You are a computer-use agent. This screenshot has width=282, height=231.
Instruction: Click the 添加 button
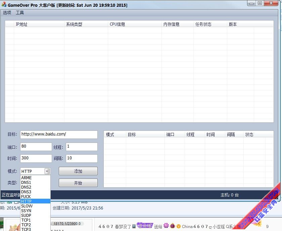[78, 171]
